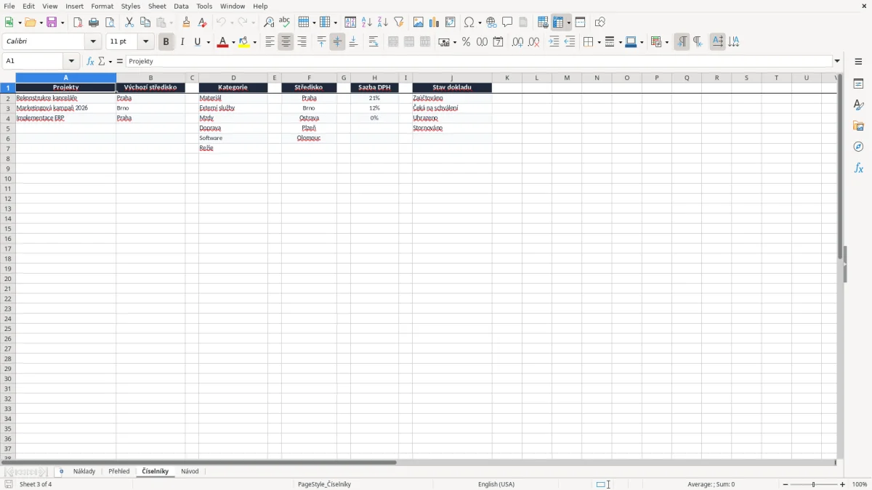Export the spreadsheet as PDF
872x490 pixels.
click(x=78, y=23)
